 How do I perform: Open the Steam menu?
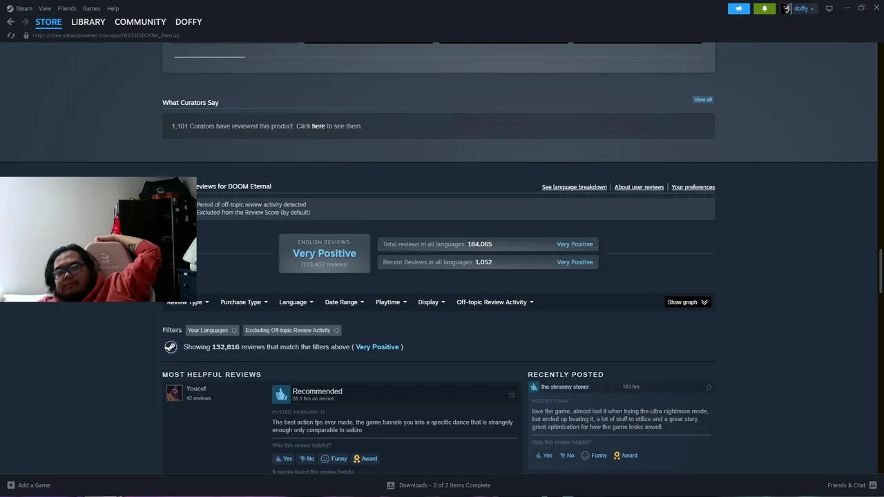(24, 8)
